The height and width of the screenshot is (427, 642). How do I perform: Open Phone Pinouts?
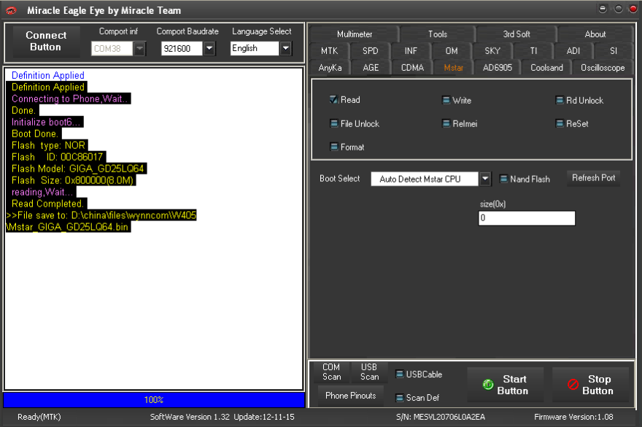[350, 396]
